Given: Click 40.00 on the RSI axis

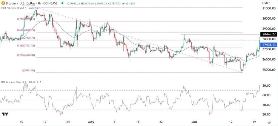Looking at the screenshot, I should click(266, 105).
